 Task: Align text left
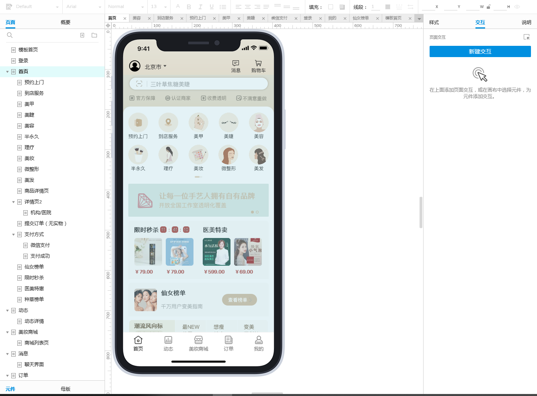point(239,7)
